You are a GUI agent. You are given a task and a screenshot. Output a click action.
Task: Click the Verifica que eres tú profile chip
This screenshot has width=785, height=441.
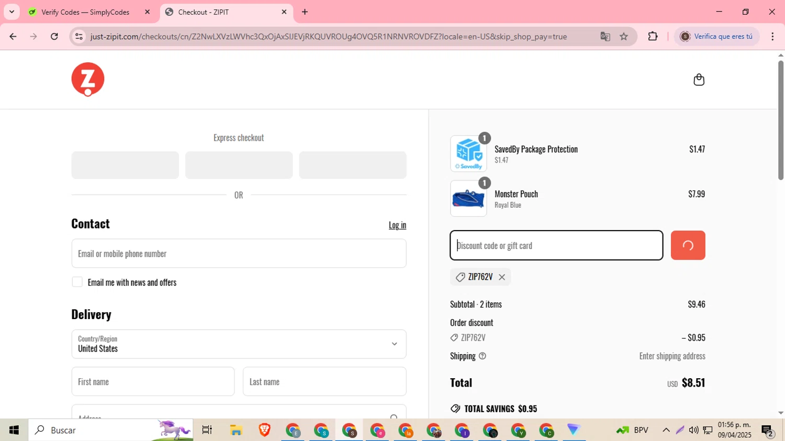pos(716,37)
